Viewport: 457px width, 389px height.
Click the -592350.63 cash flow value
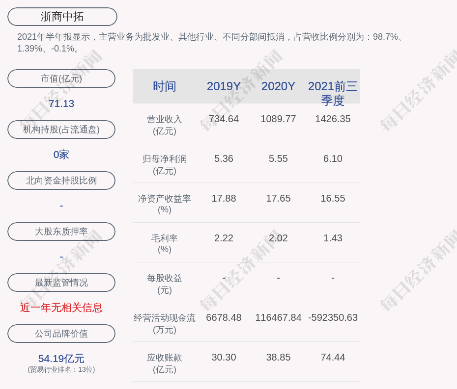click(x=333, y=317)
